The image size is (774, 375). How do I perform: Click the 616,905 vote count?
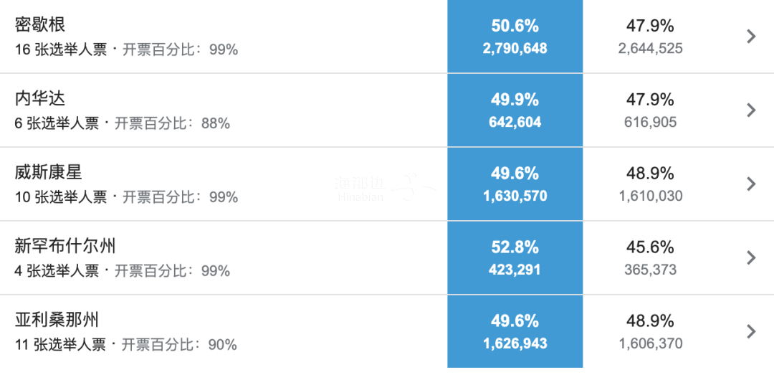point(650,123)
